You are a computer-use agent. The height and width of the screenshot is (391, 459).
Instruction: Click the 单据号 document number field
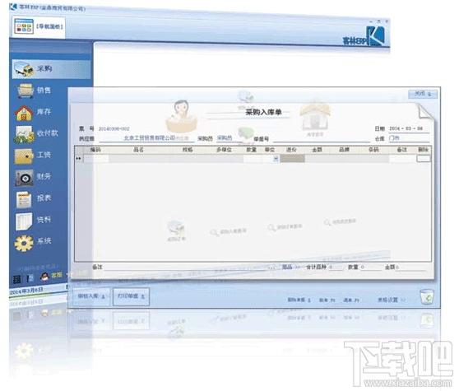321,138
